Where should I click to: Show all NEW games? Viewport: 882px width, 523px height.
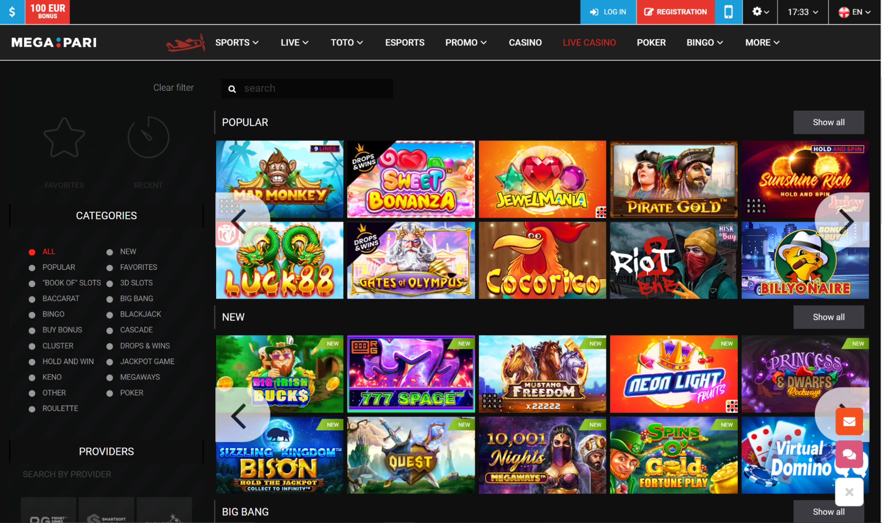click(829, 317)
